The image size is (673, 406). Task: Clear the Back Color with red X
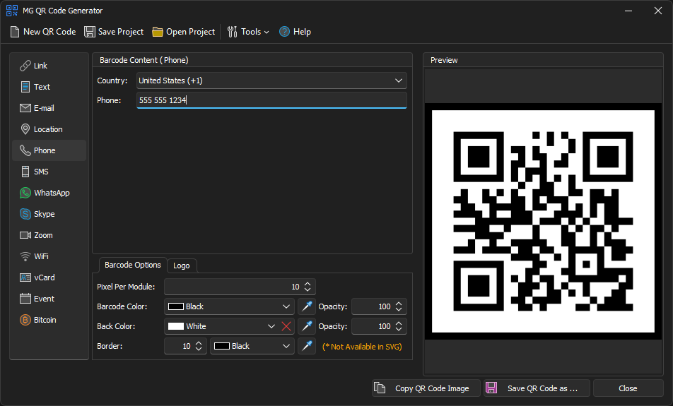pyautogui.click(x=286, y=326)
